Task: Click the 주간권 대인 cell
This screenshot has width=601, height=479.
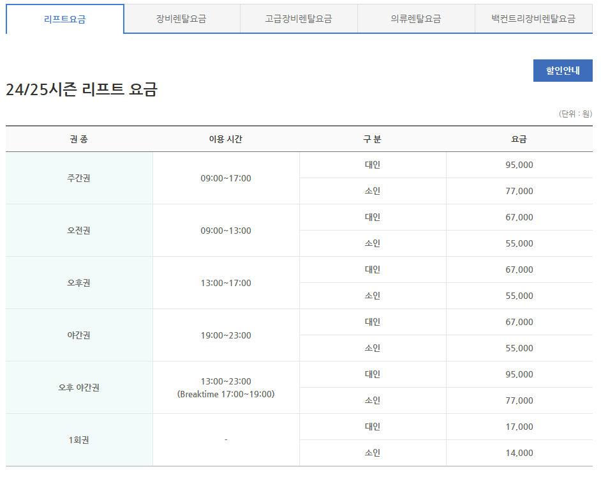Action: click(372, 165)
